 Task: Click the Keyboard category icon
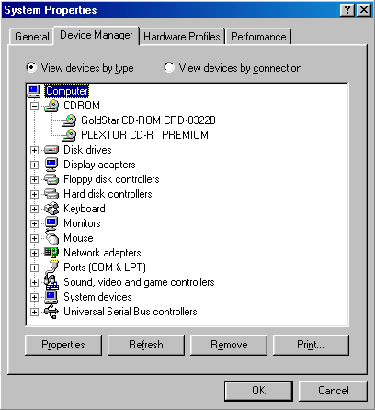pyautogui.click(x=51, y=209)
